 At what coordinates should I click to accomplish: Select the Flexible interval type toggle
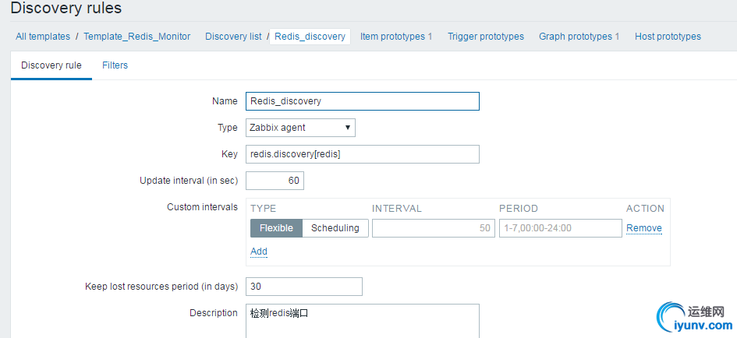point(276,228)
